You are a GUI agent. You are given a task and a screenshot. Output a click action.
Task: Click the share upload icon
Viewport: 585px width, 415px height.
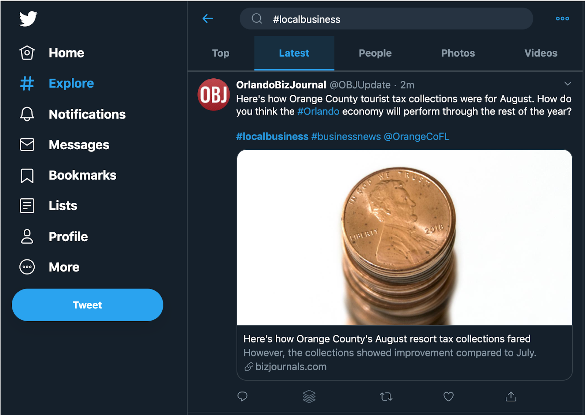click(x=511, y=396)
